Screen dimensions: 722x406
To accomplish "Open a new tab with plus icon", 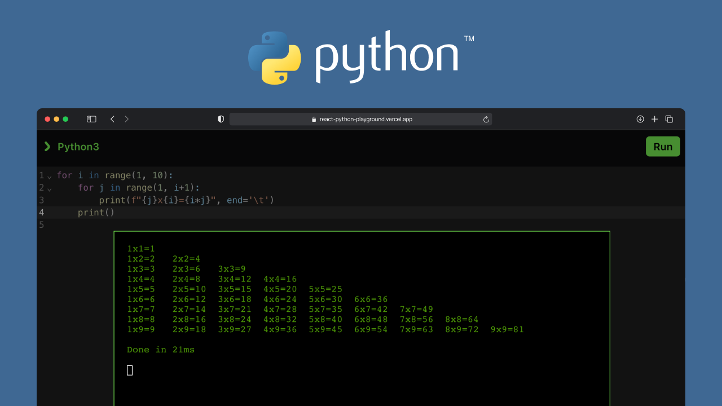I will click(654, 119).
